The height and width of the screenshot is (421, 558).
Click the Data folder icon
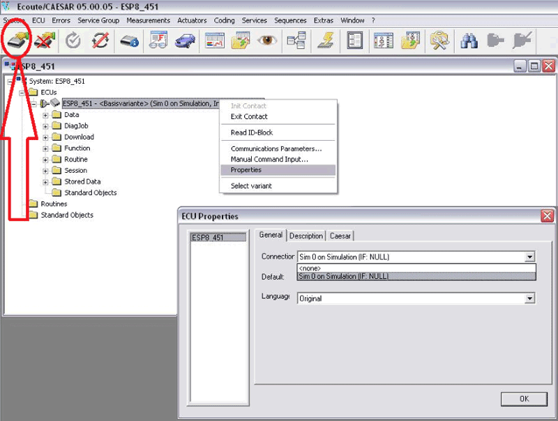[56, 114]
